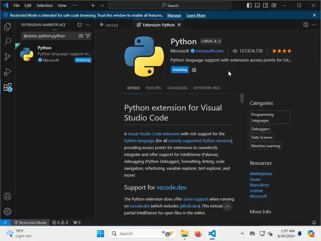Viewport: 321px width, 241px height.
Task: Clear the extensions search results
Action: click(x=81, y=36)
